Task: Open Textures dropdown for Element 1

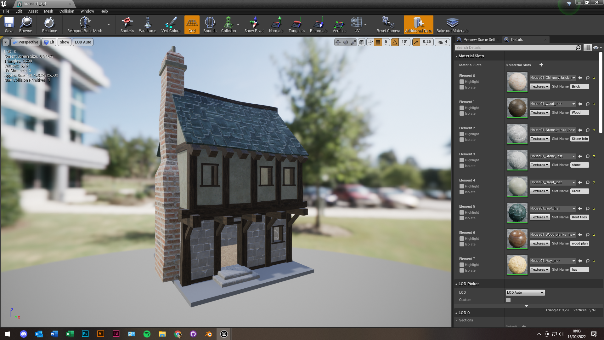Action: click(x=539, y=112)
